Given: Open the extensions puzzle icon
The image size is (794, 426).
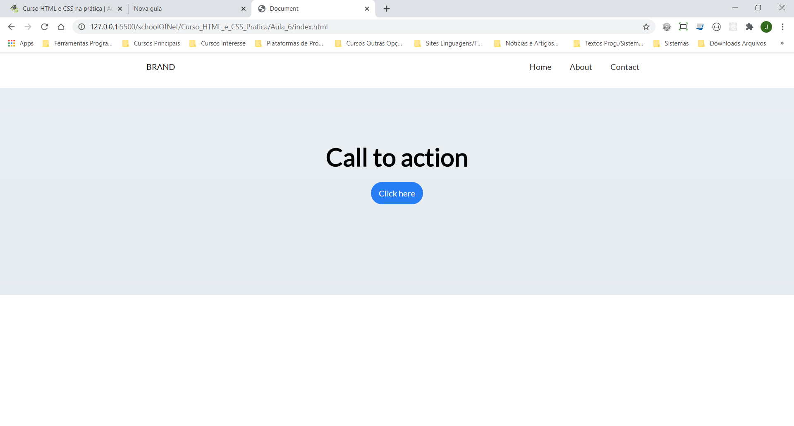Looking at the screenshot, I should [749, 27].
